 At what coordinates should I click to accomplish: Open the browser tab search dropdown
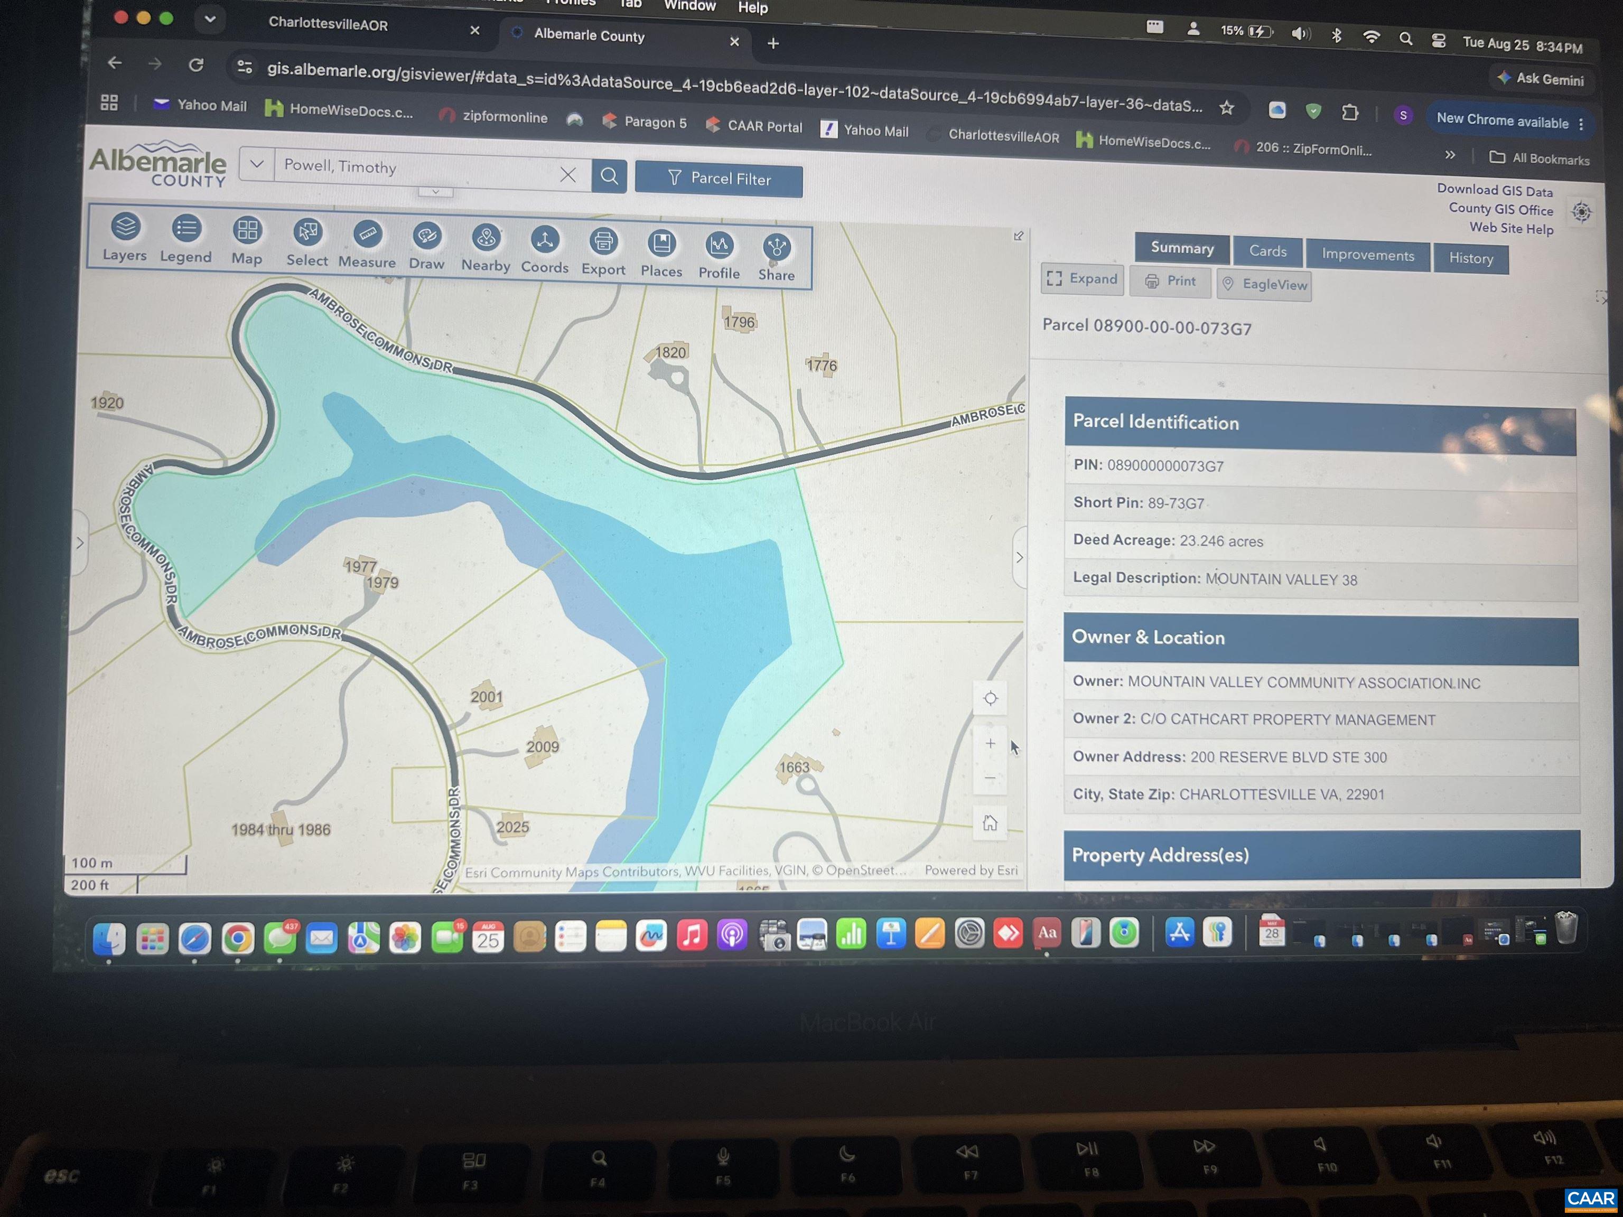coord(210,19)
